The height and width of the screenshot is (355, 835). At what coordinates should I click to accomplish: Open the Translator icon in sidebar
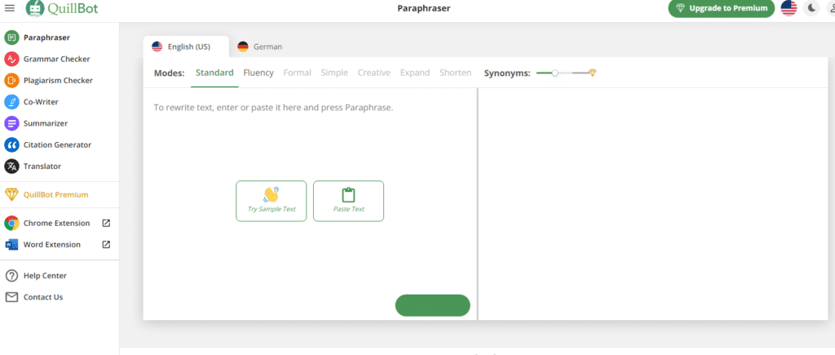tap(11, 166)
